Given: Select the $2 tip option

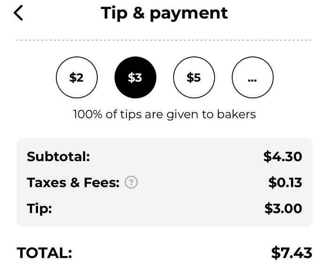Looking at the screenshot, I should click(x=77, y=78).
